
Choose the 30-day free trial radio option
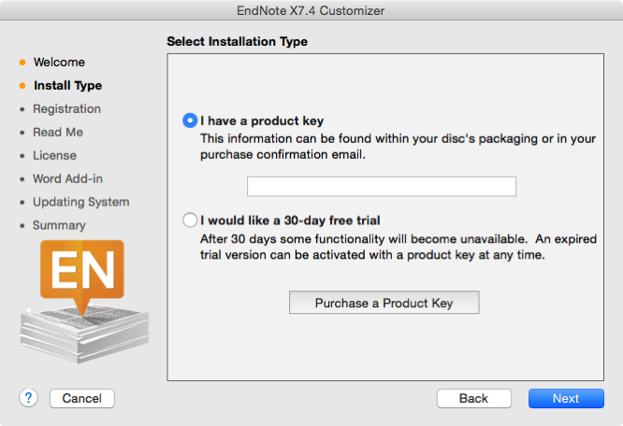coord(190,220)
